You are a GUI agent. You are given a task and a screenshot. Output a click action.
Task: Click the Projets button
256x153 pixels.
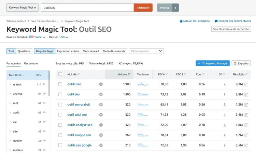point(165,8)
